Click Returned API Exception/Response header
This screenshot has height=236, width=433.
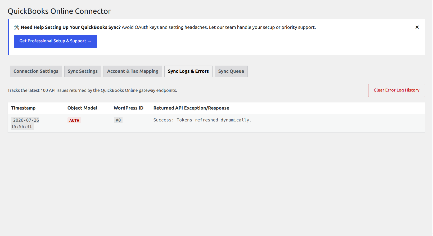(x=191, y=108)
